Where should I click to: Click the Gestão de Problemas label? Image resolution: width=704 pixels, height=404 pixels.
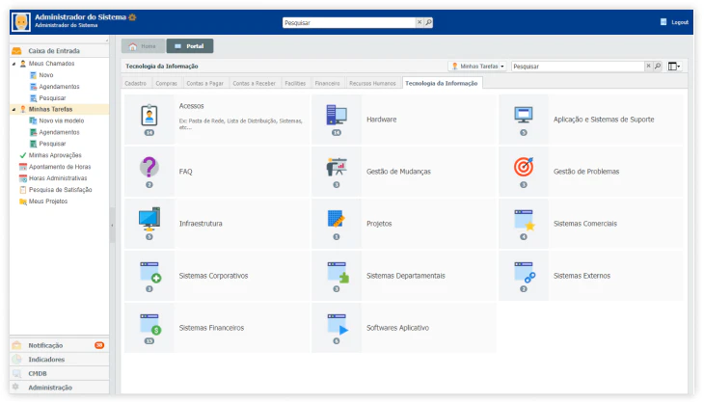(x=586, y=172)
